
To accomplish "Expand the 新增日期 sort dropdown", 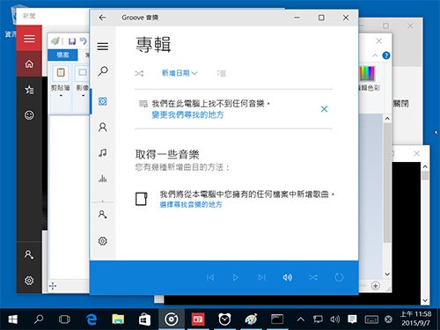I will [x=180, y=73].
